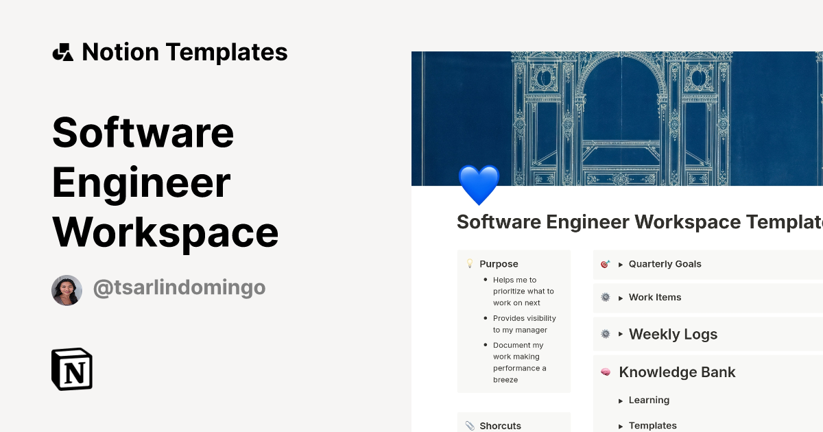Click the Notion N logo
823x432 pixels.
pos(71,369)
